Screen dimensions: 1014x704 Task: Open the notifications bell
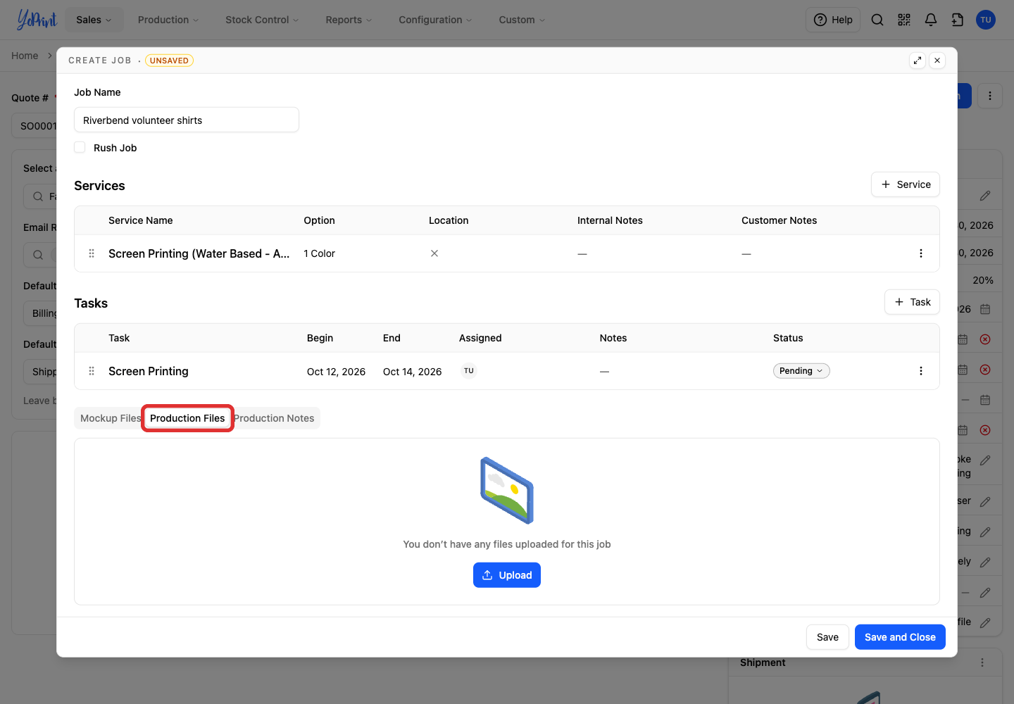(x=931, y=20)
